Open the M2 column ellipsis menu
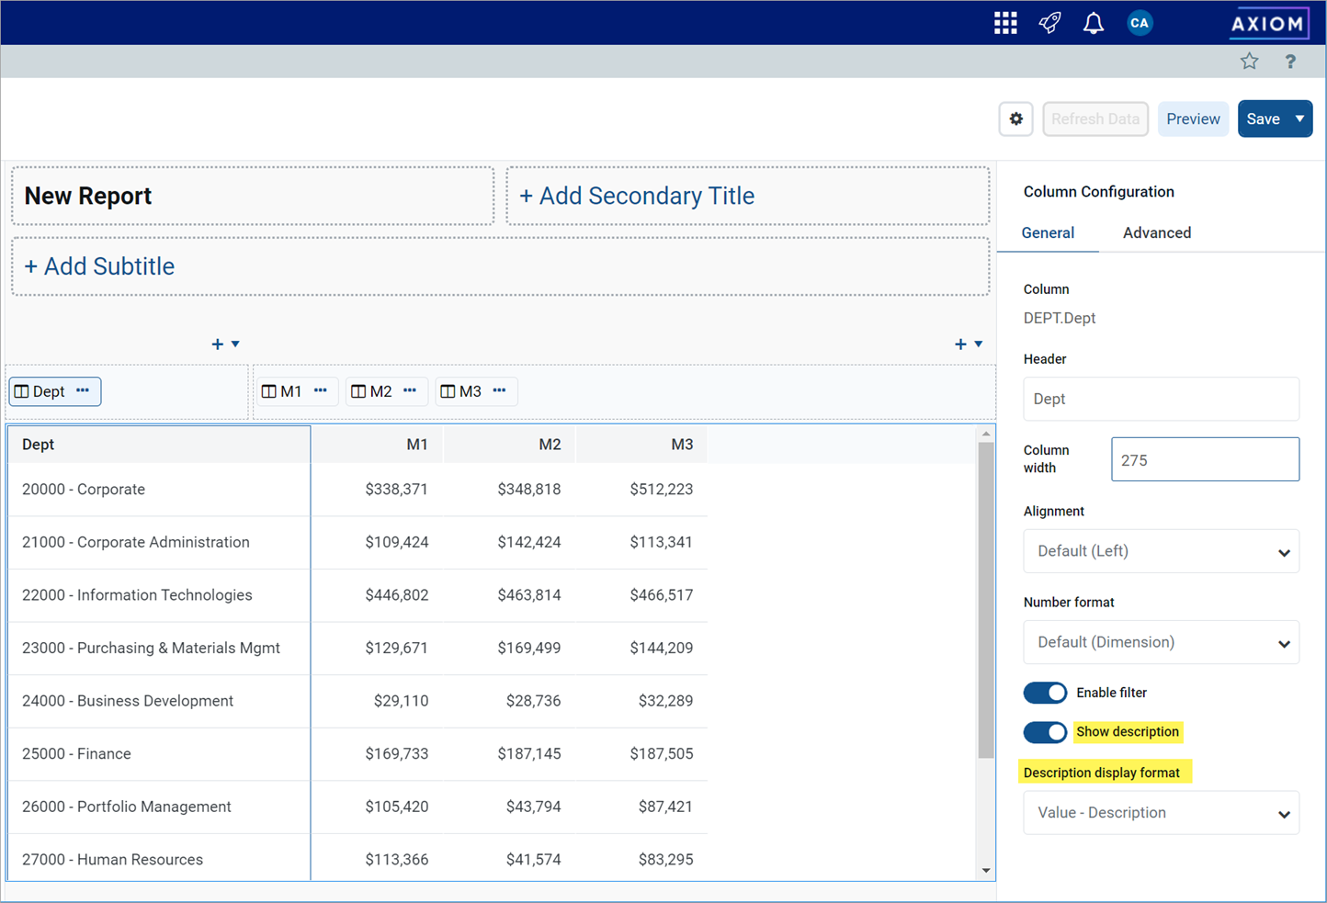The height and width of the screenshot is (903, 1327). pos(410,390)
